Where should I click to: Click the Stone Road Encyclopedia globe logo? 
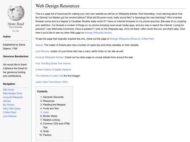(x=16, y=13)
